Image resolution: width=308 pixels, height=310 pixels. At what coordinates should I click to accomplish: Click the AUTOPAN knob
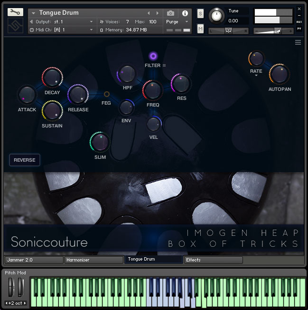[279, 74]
